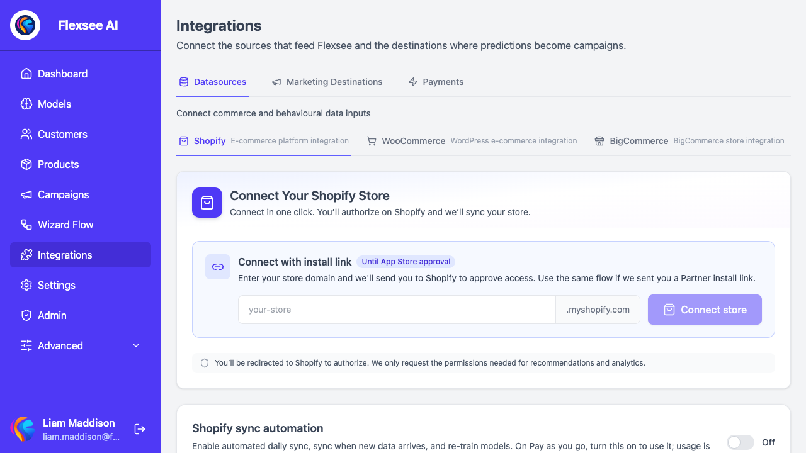Click the Integrations puzzle icon
806x453 pixels.
click(26, 255)
